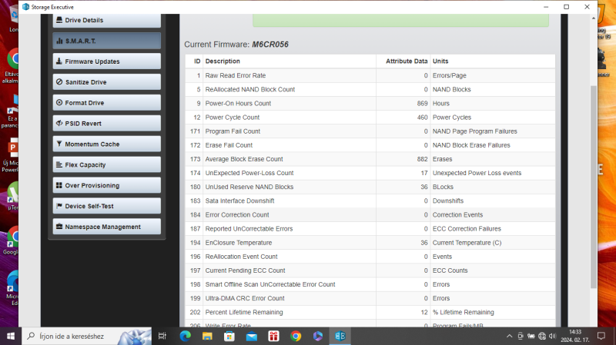Select the Erase Fail Count row
This screenshot has height=345, width=616.
pos(370,145)
